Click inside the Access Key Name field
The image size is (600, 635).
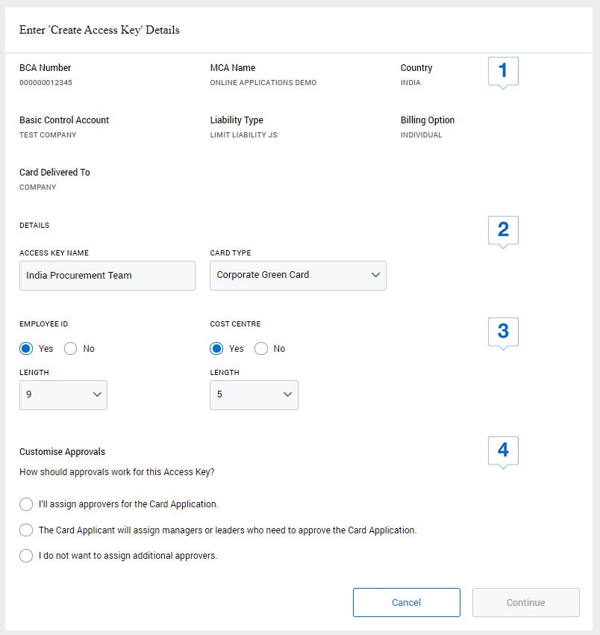pos(107,276)
